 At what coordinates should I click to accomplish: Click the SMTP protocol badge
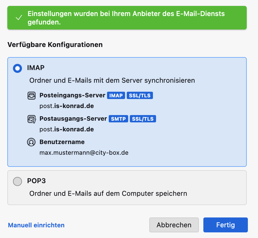[118, 119]
